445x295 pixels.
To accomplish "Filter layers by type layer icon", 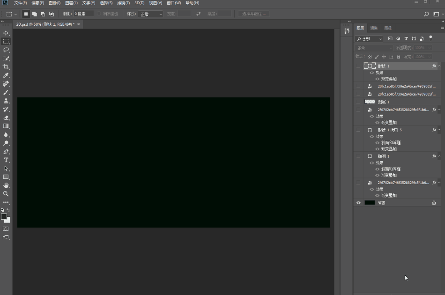I will coord(406,38).
